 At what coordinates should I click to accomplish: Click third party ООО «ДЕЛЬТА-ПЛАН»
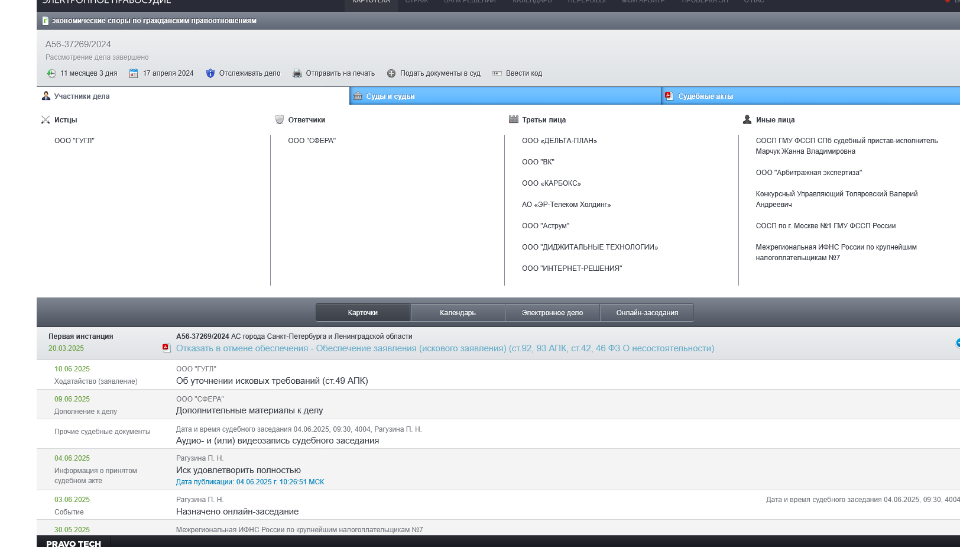[x=559, y=141]
